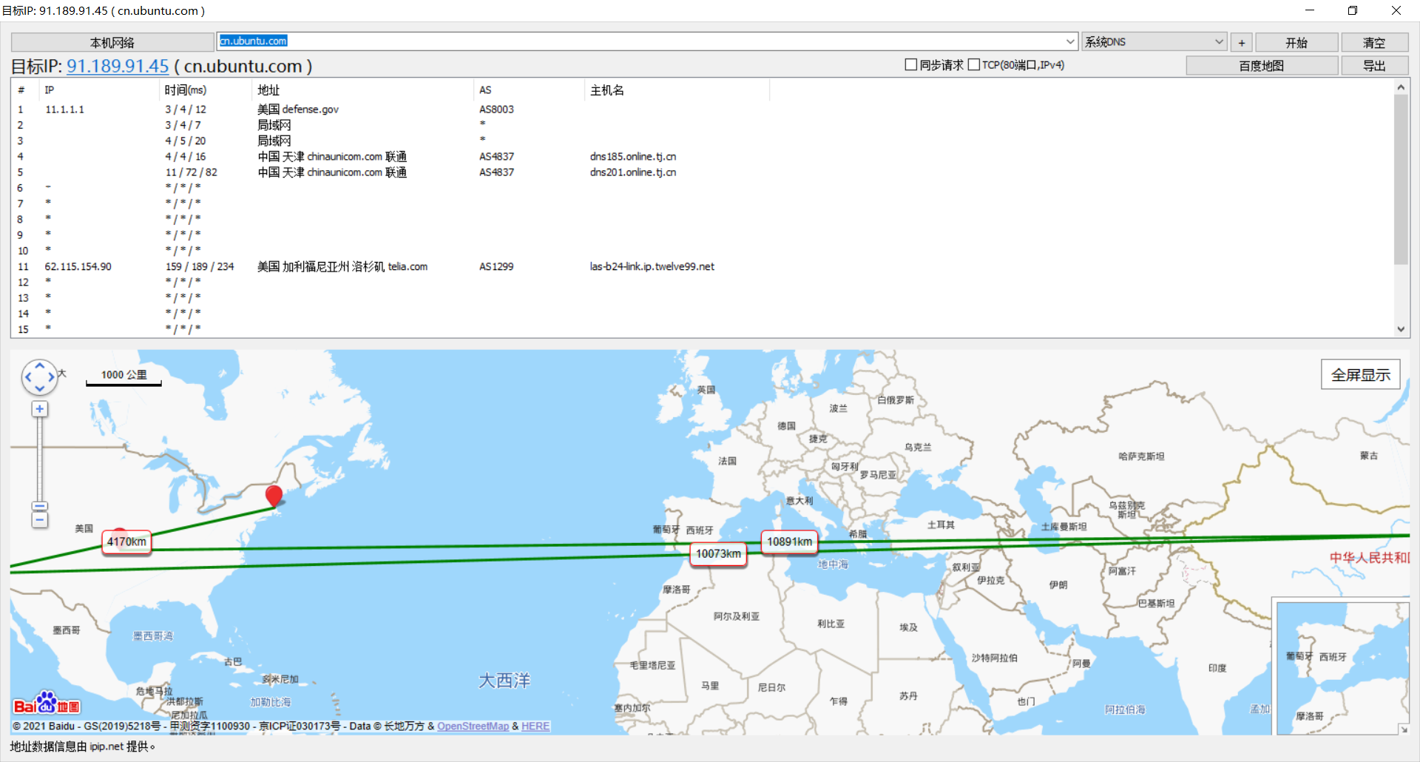Pan the map down with the arrow
The width and height of the screenshot is (1420, 762).
[x=40, y=388]
